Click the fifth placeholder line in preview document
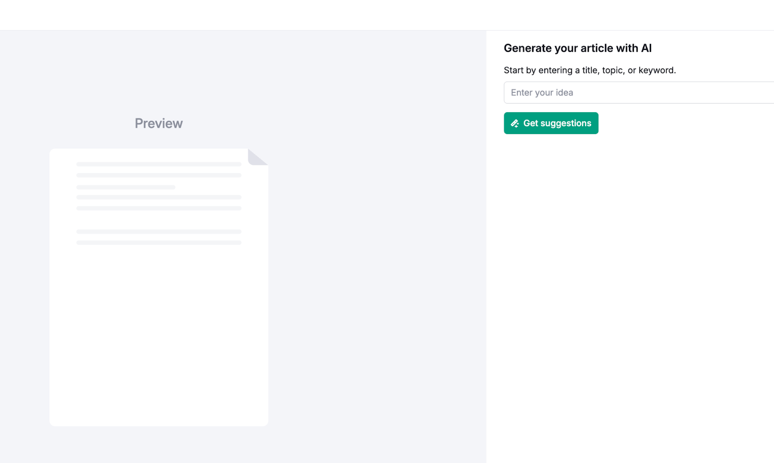 click(x=159, y=209)
